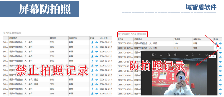The image size is (224, 97).
Task: Minimize the photo viewer window
Action: point(200,55)
